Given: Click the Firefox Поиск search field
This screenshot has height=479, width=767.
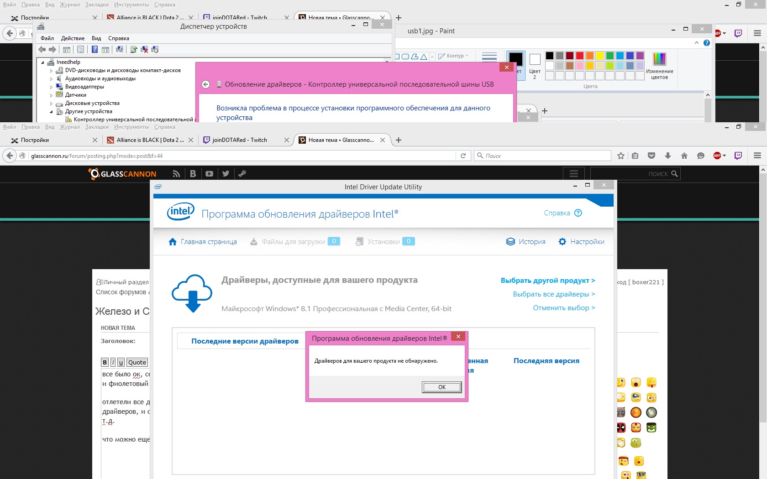Looking at the screenshot, I should click(542, 156).
